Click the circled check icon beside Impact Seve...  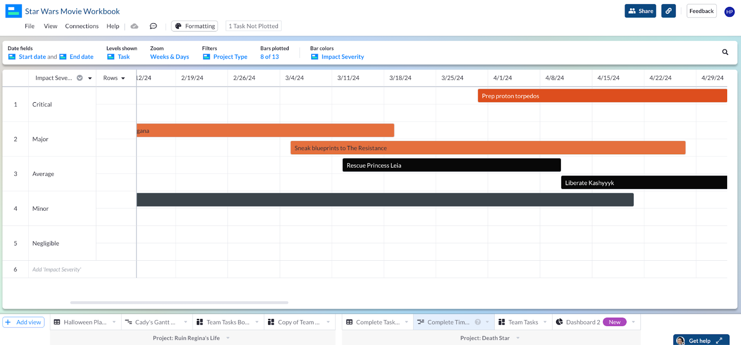click(x=80, y=78)
